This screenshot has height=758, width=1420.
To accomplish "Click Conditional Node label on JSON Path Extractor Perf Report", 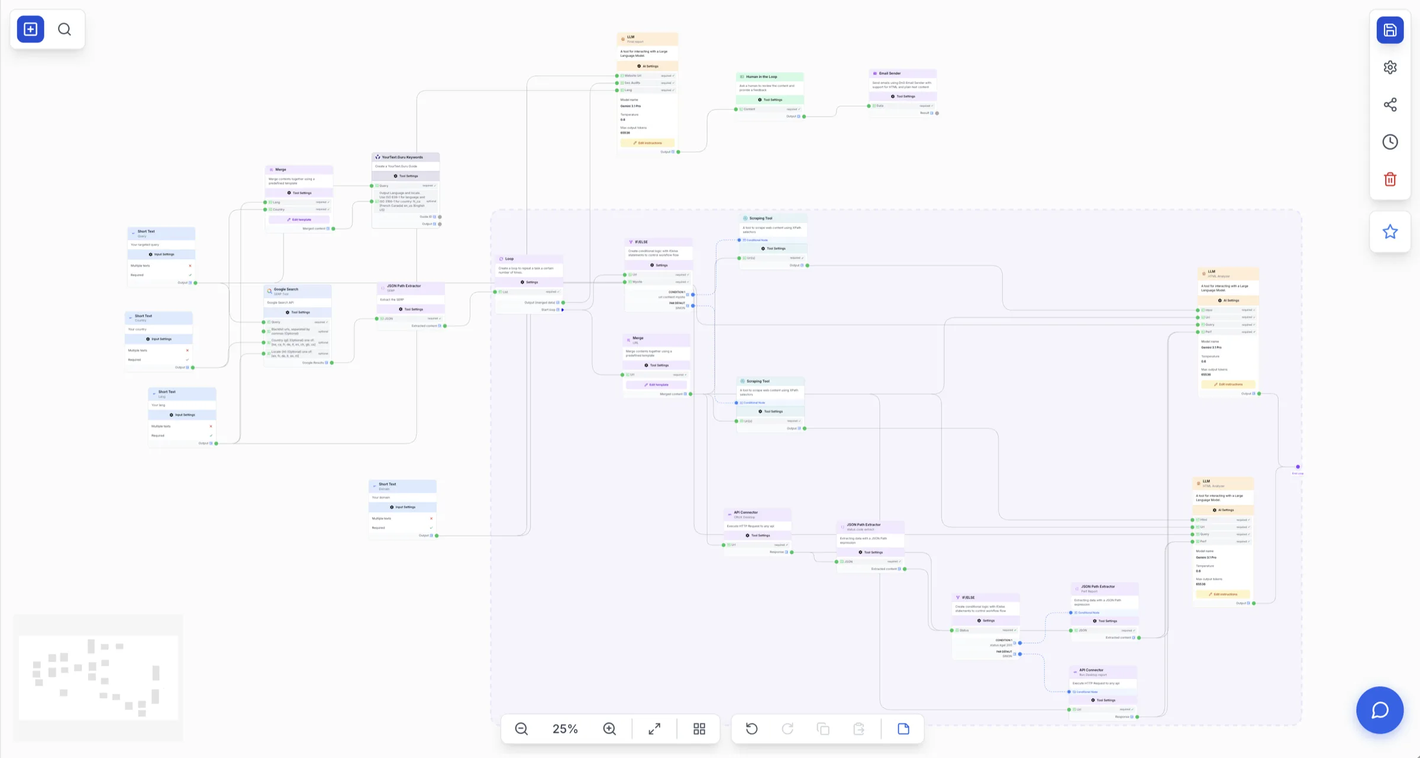I will click(1087, 612).
